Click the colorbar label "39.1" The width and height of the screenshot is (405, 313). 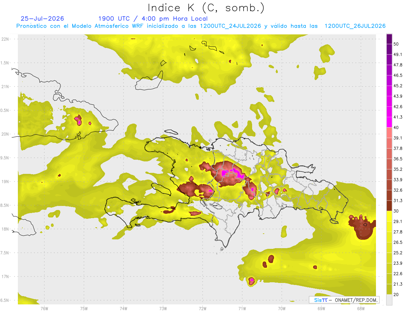(x=398, y=138)
